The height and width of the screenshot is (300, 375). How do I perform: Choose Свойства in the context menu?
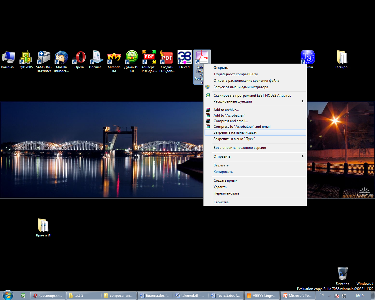(x=255, y=202)
